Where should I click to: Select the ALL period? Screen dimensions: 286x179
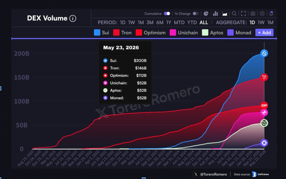click(204, 23)
